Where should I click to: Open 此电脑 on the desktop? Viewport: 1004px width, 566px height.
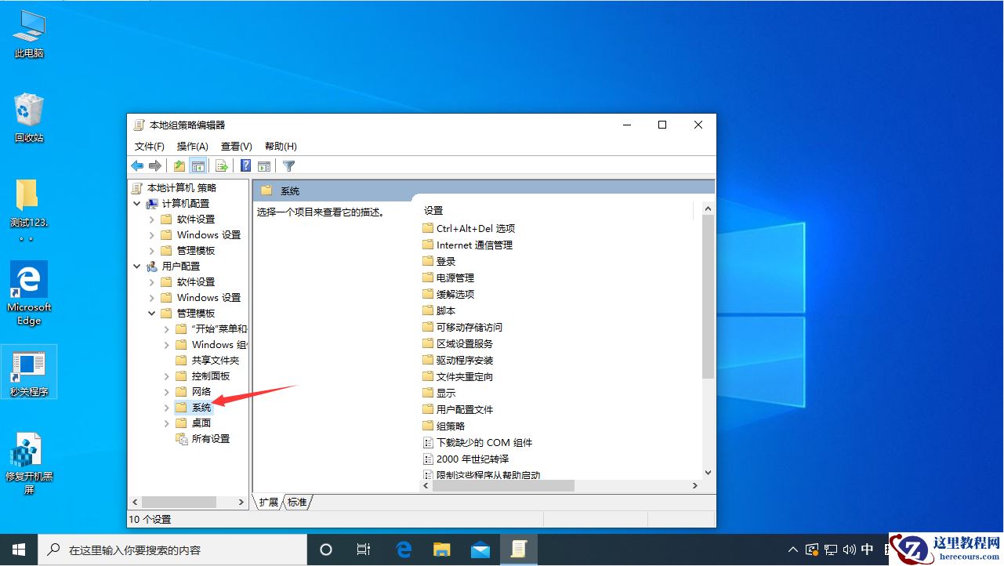[28, 27]
